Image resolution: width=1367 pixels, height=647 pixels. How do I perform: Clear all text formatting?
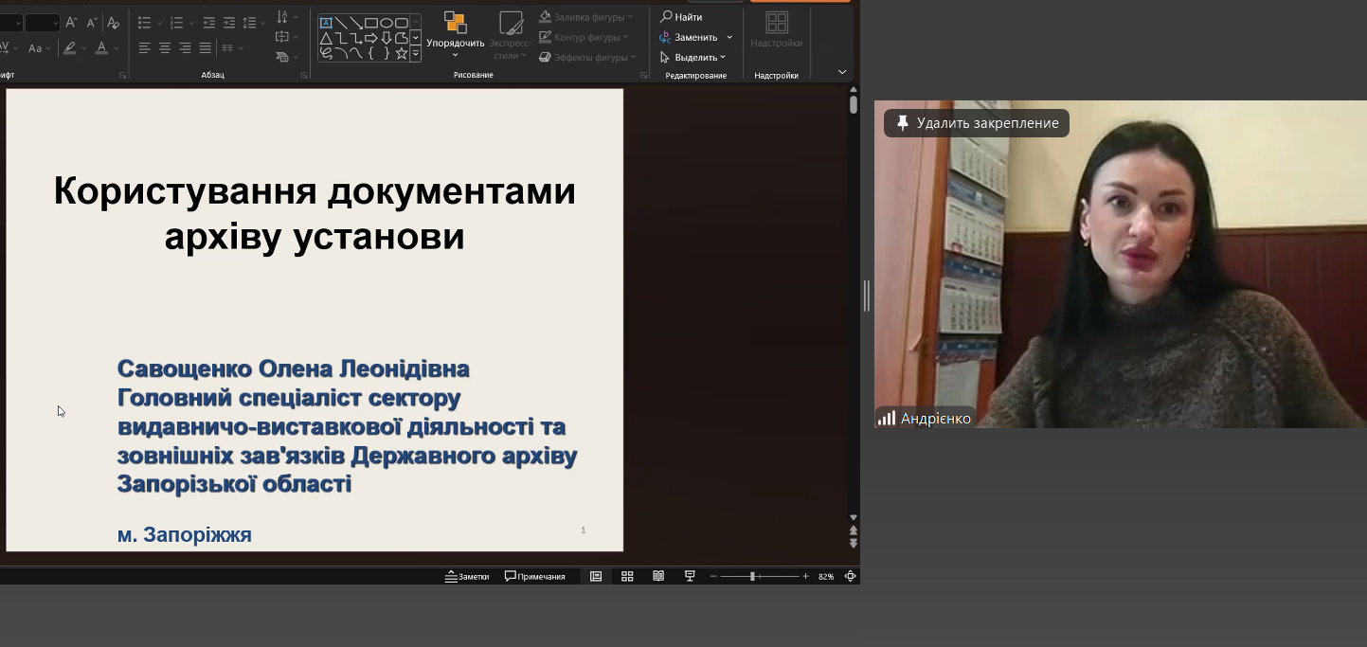114,23
